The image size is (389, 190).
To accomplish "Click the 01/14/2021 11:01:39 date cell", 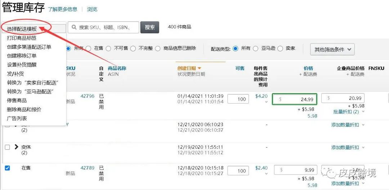I will [200, 96].
